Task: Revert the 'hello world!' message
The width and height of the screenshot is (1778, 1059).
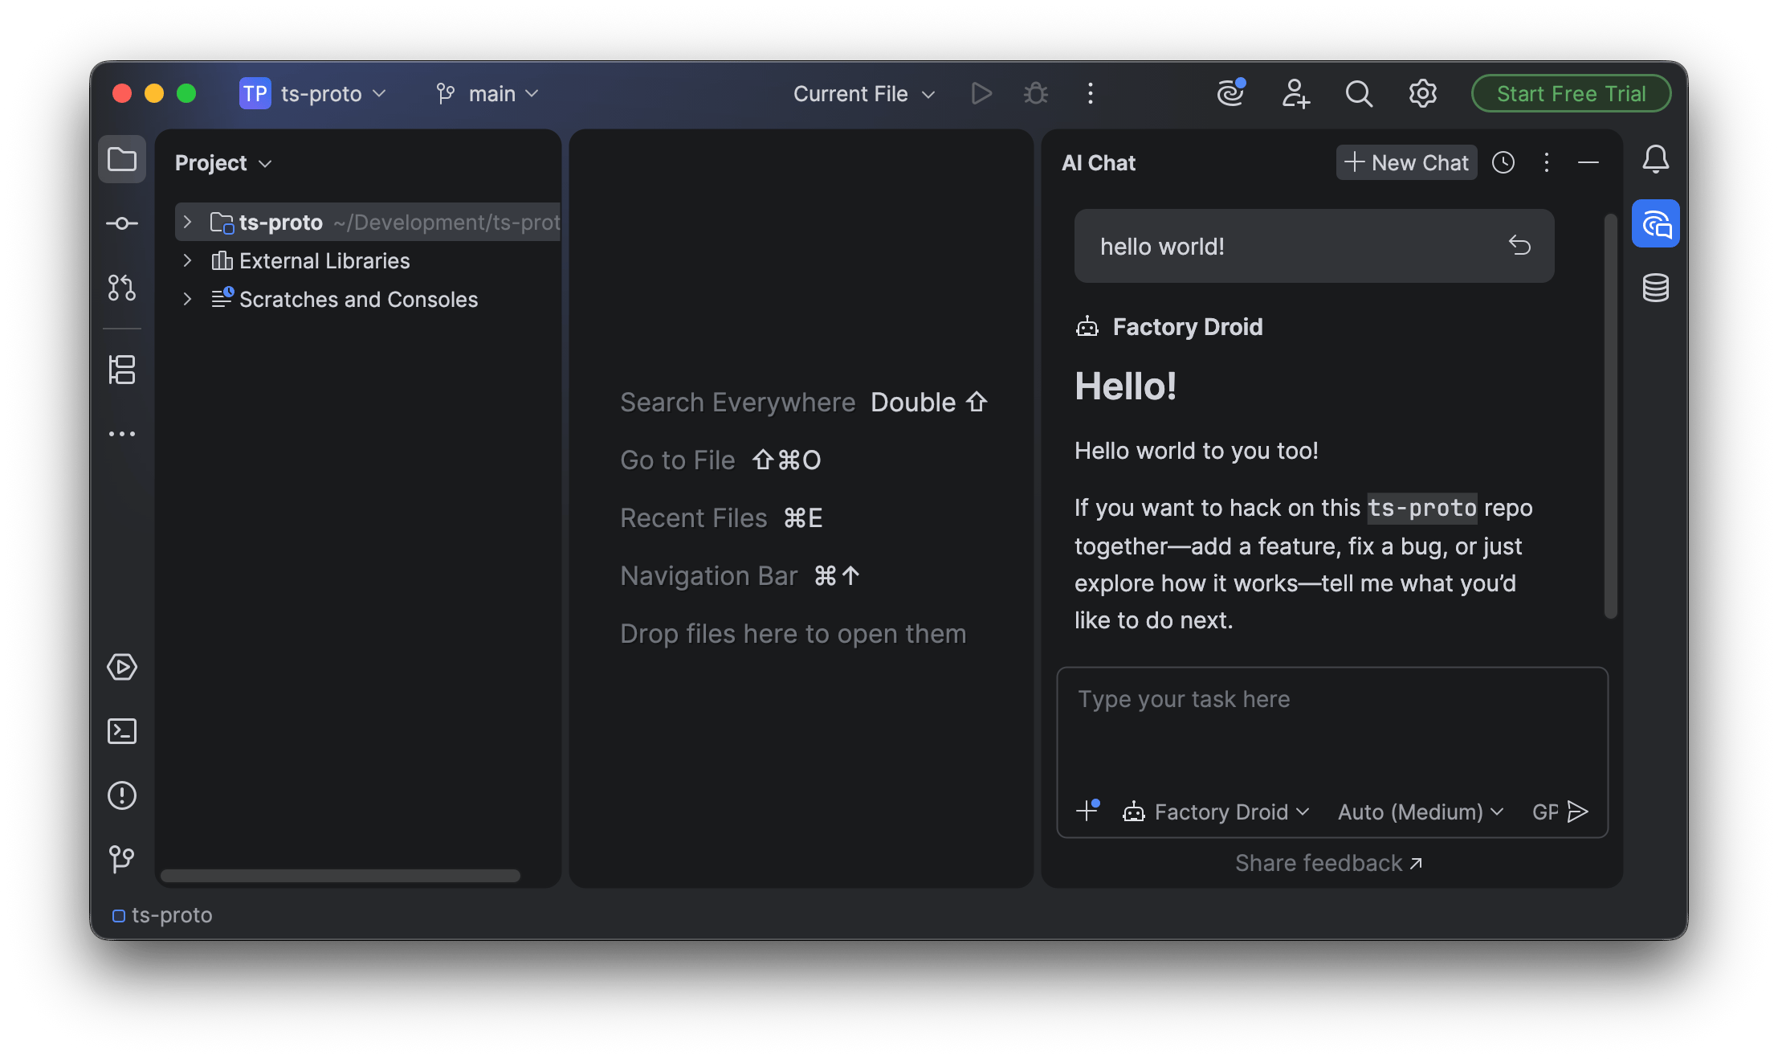Action: point(1519,245)
